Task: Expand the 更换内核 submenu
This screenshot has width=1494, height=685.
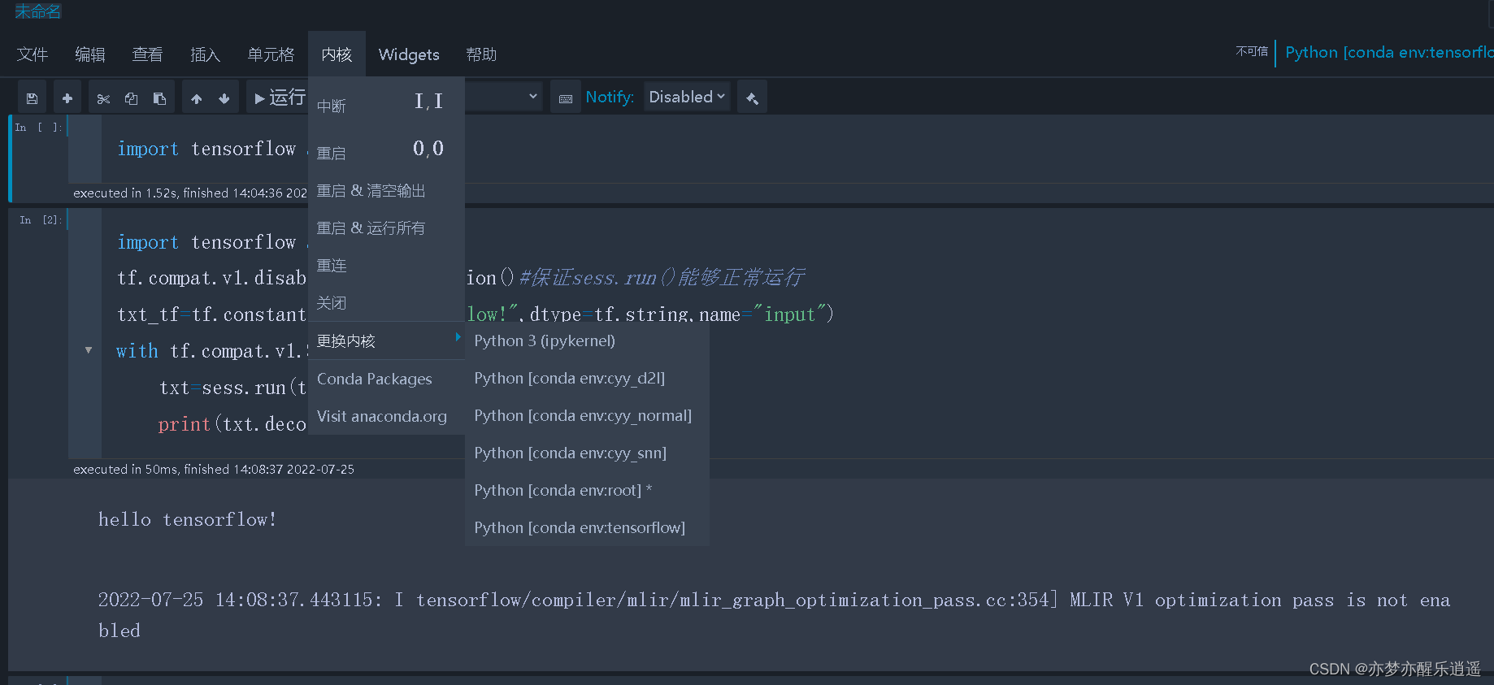Action: 386,340
